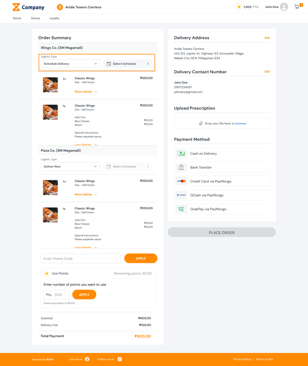Viewport: 308px width, 366px height.
Task: Click the John Doe profile avatar icon
Action: point(283,7)
